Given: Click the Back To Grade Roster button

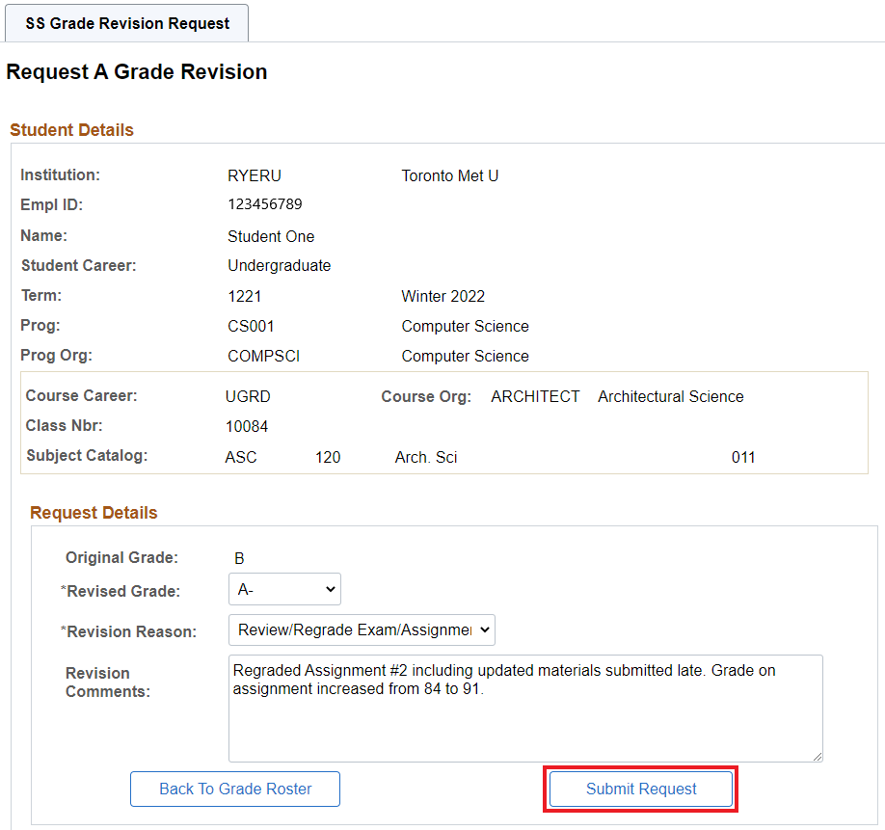Looking at the screenshot, I should [235, 789].
